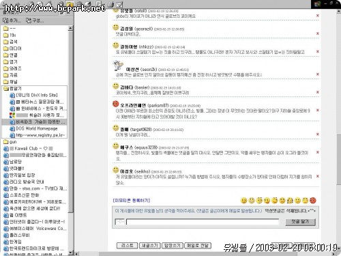Delete the comment by basier
This screenshot has height=256, width=341.
click(318, 92)
